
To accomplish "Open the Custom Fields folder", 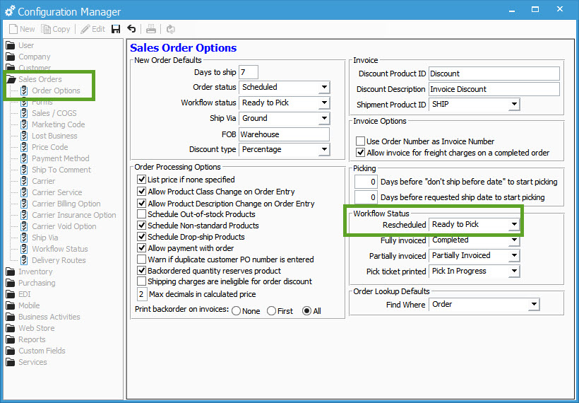I will [x=36, y=351].
